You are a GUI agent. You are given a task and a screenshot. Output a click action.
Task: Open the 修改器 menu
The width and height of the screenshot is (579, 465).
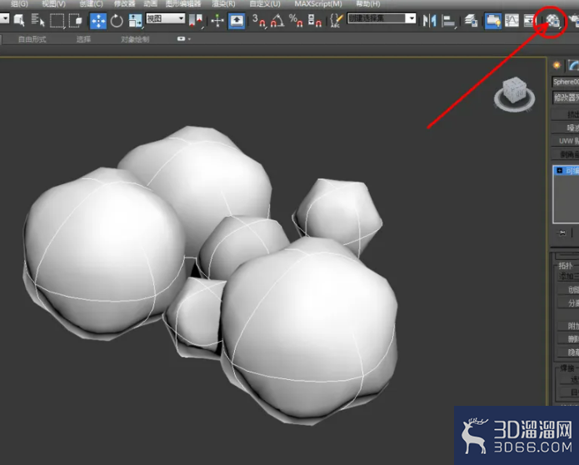click(124, 4)
